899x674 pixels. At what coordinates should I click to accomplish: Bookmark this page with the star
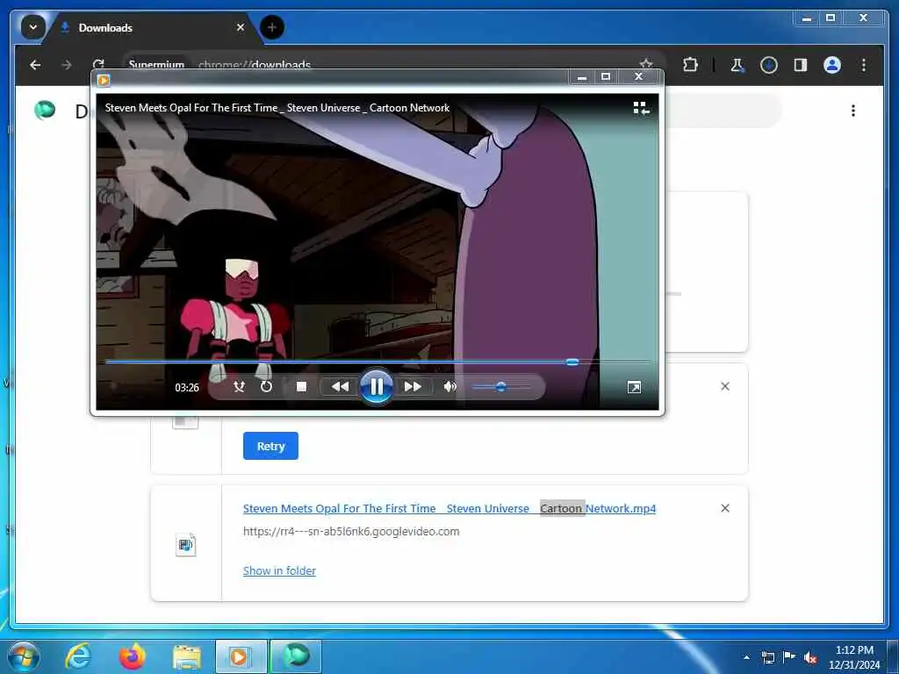pyautogui.click(x=646, y=63)
